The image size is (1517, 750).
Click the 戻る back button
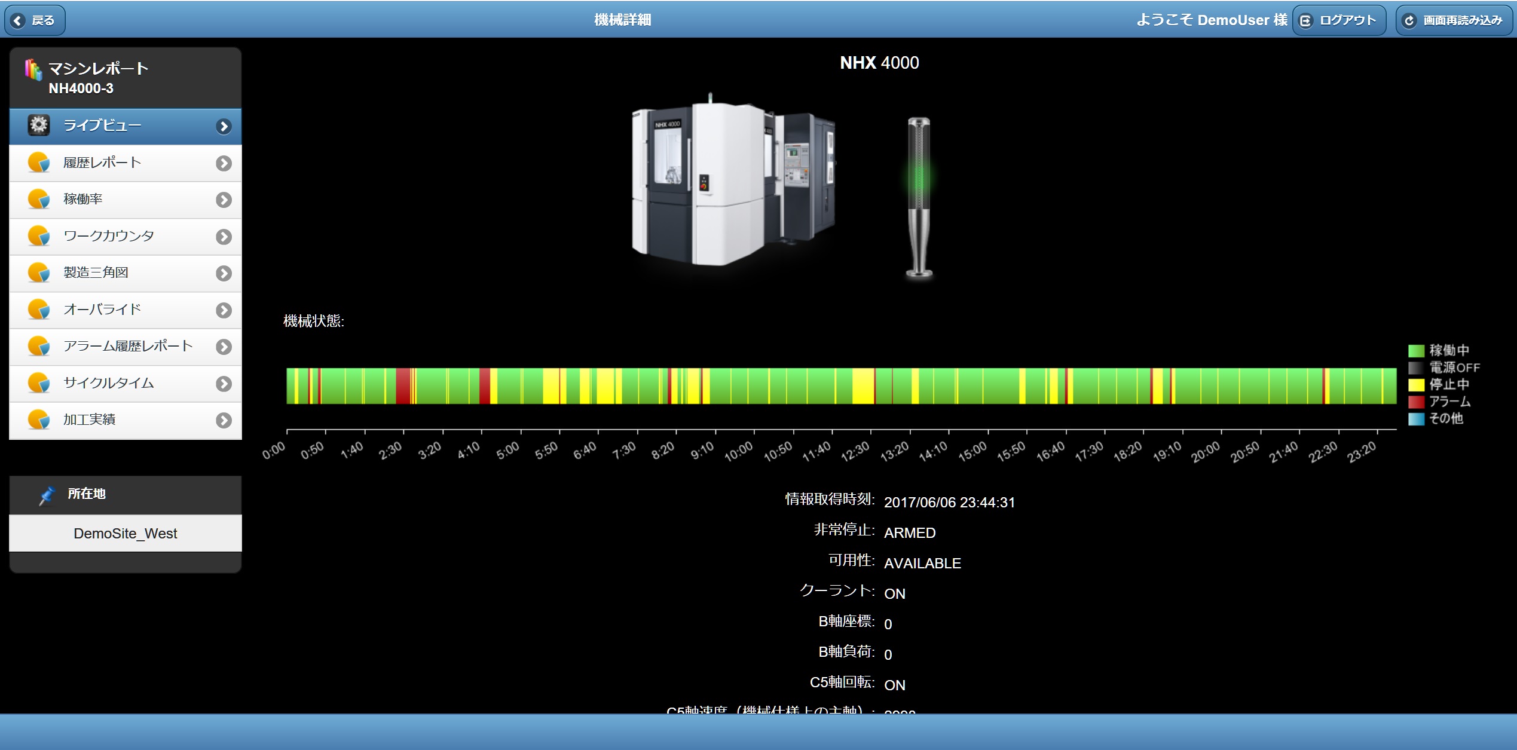[x=35, y=20]
